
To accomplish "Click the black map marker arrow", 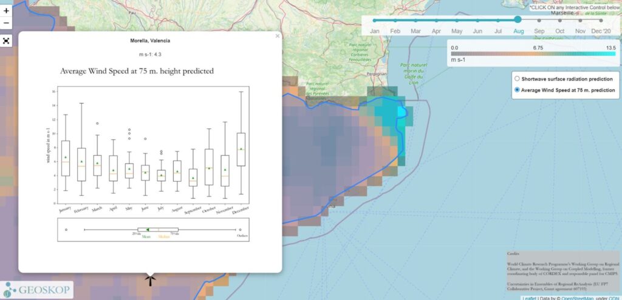I will [150, 279].
